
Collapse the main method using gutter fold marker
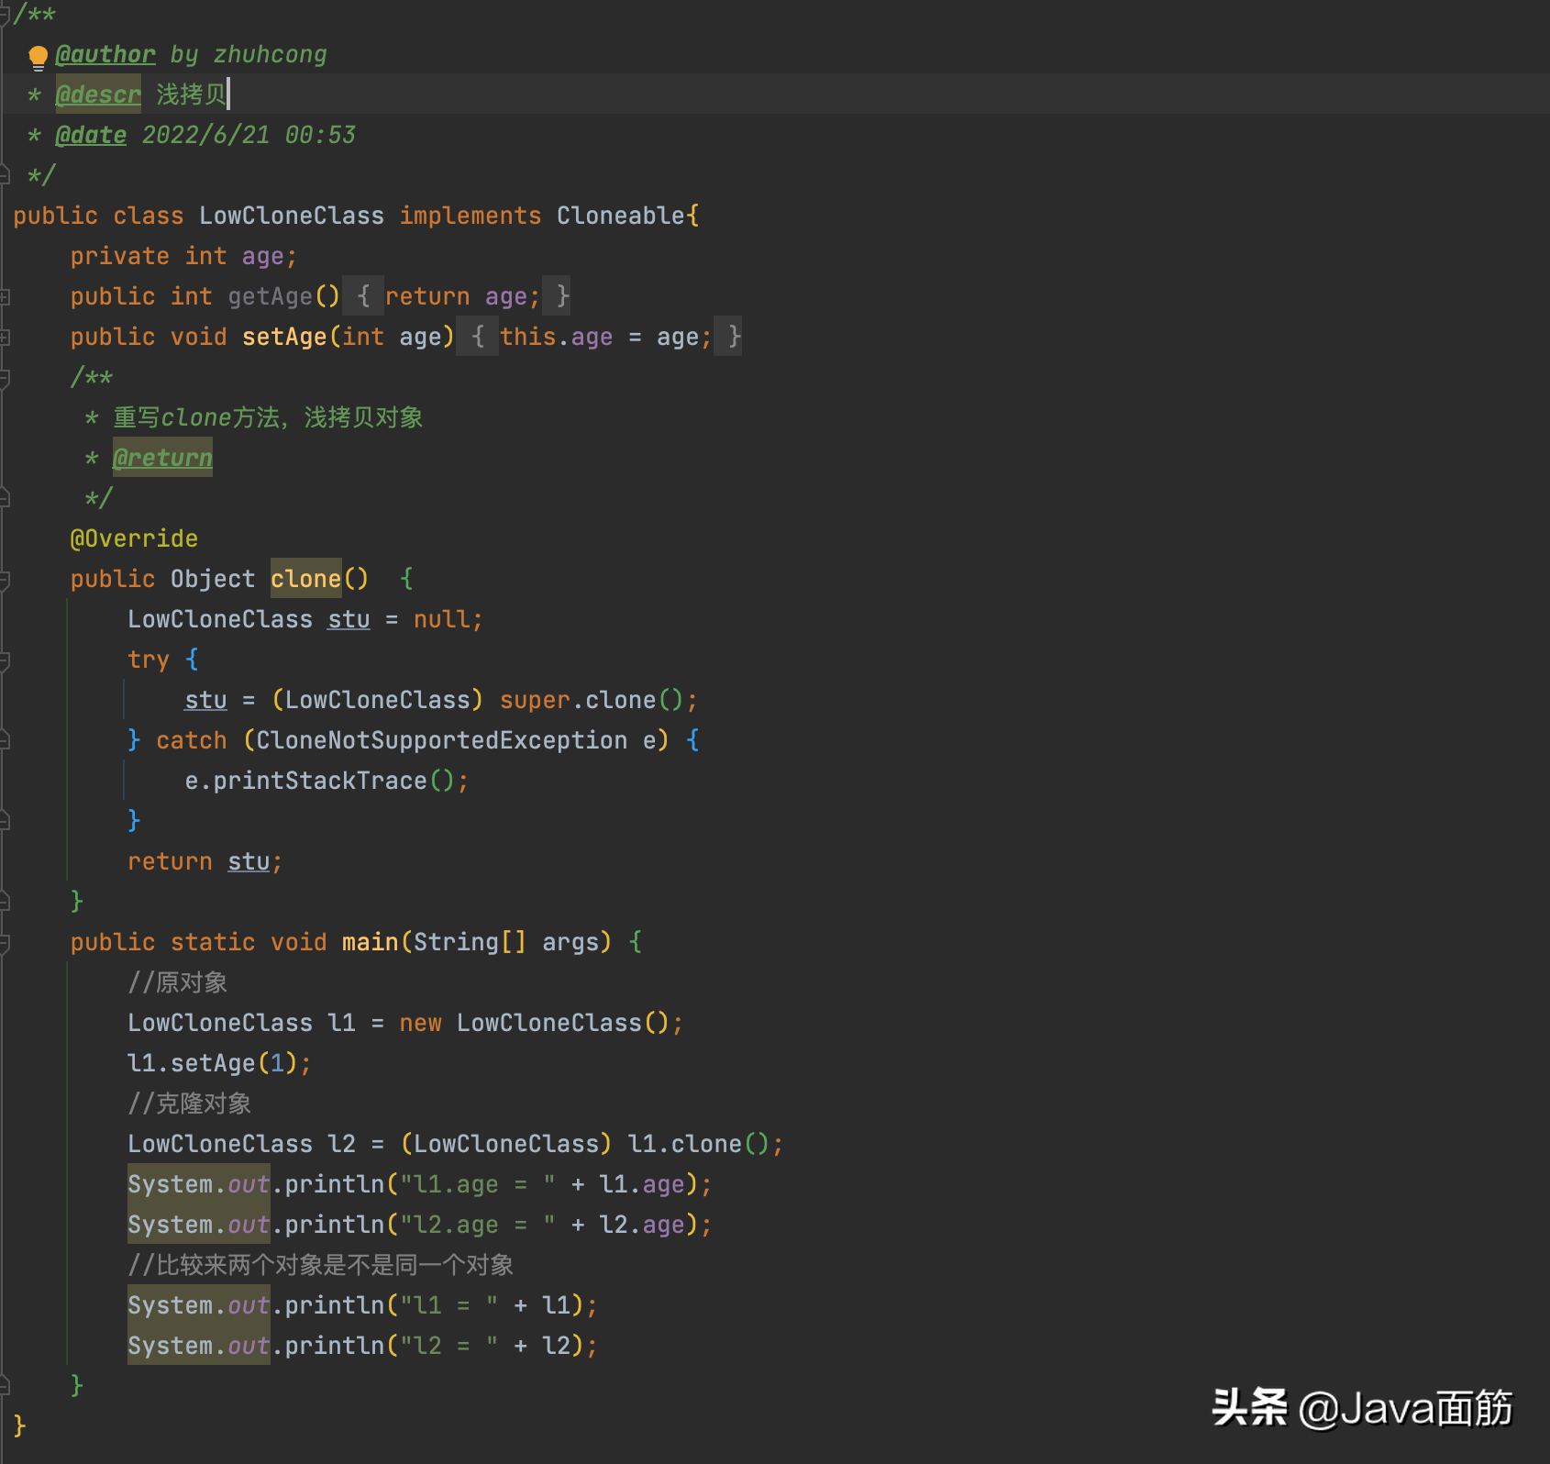(x=5, y=942)
